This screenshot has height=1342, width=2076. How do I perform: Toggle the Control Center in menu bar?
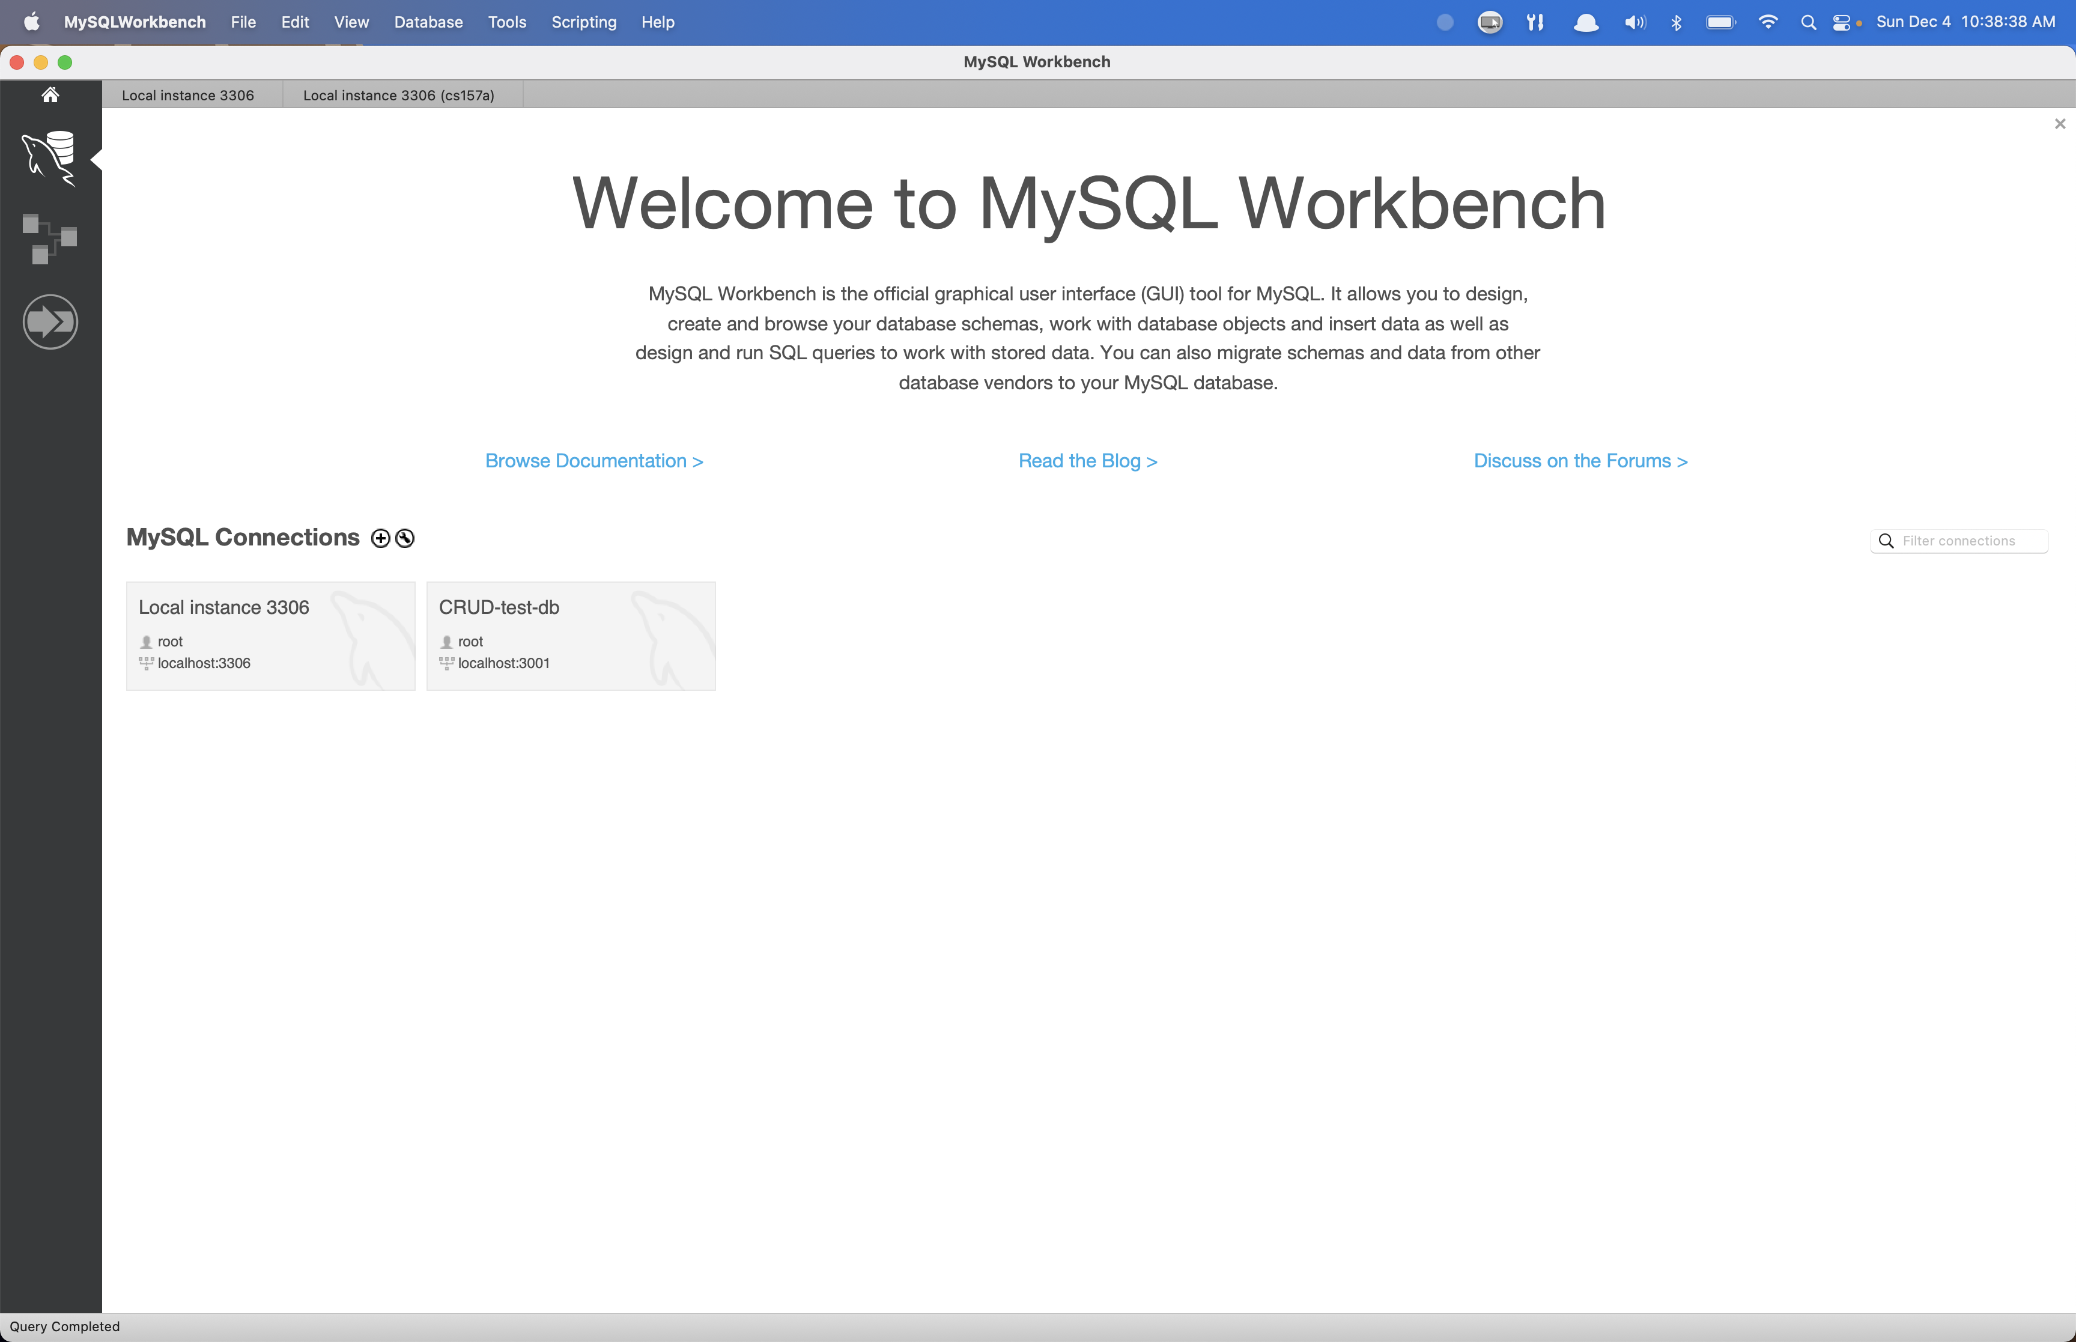click(x=1842, y=22)
